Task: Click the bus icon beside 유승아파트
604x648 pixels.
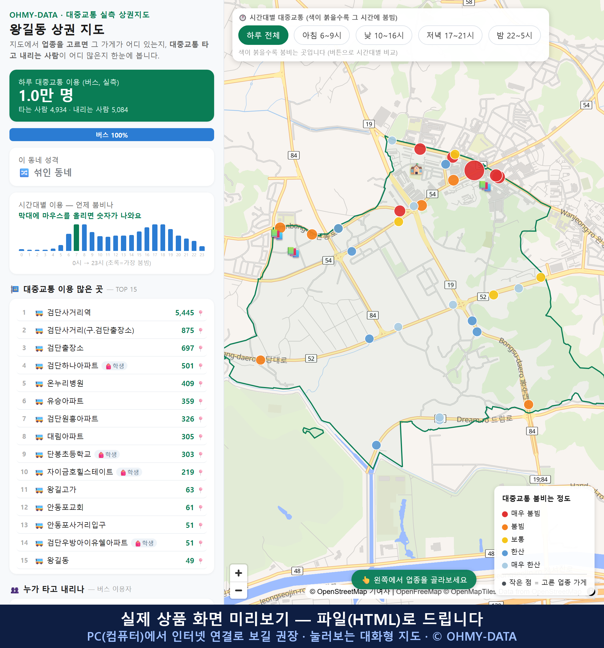Action: pyautogui.click(x=39, y=401)
